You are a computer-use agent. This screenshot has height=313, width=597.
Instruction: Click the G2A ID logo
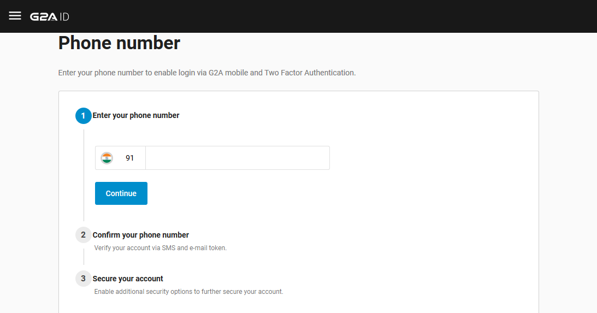tap(50, 17)
